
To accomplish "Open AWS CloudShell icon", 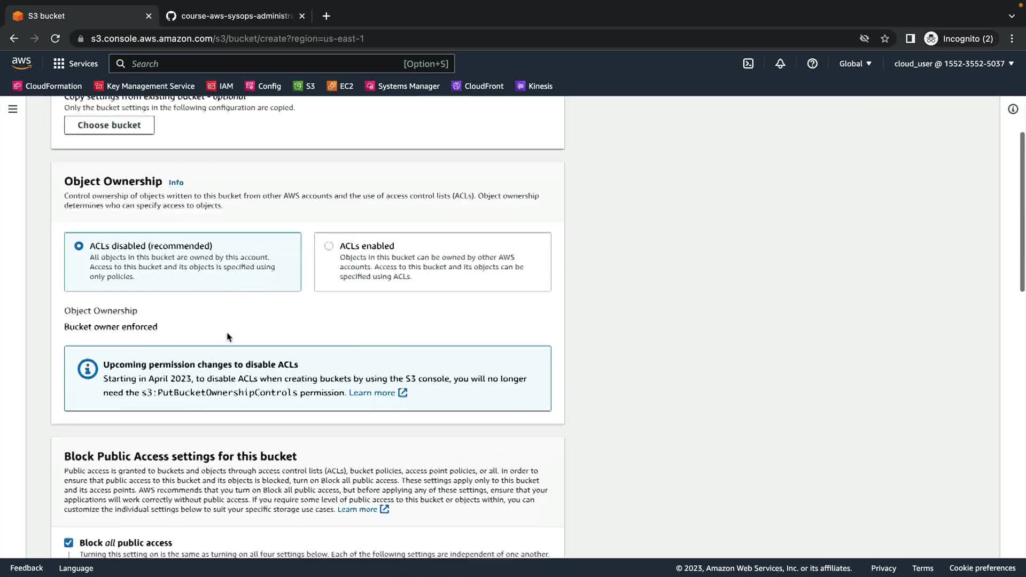I will (748, 64).
